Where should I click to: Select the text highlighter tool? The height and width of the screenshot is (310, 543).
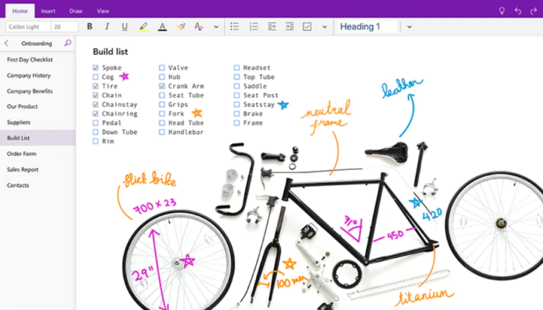pyautogui.click(x=144, y=26)
